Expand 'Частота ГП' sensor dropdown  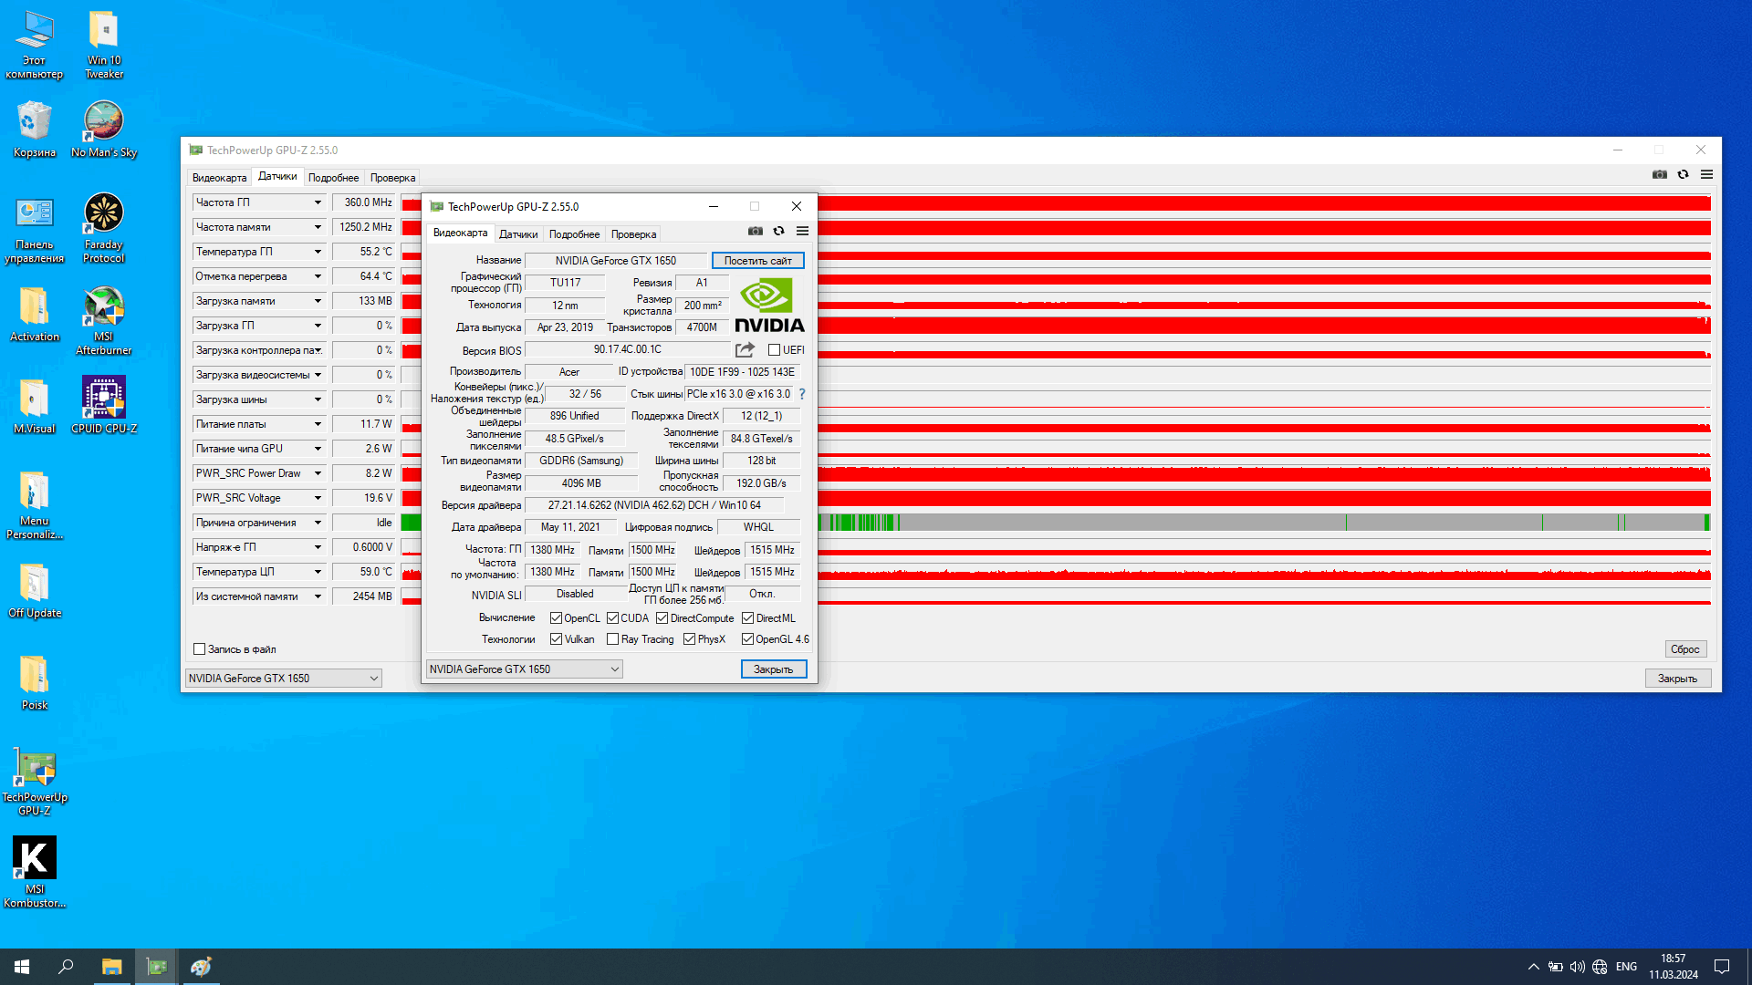318,202
